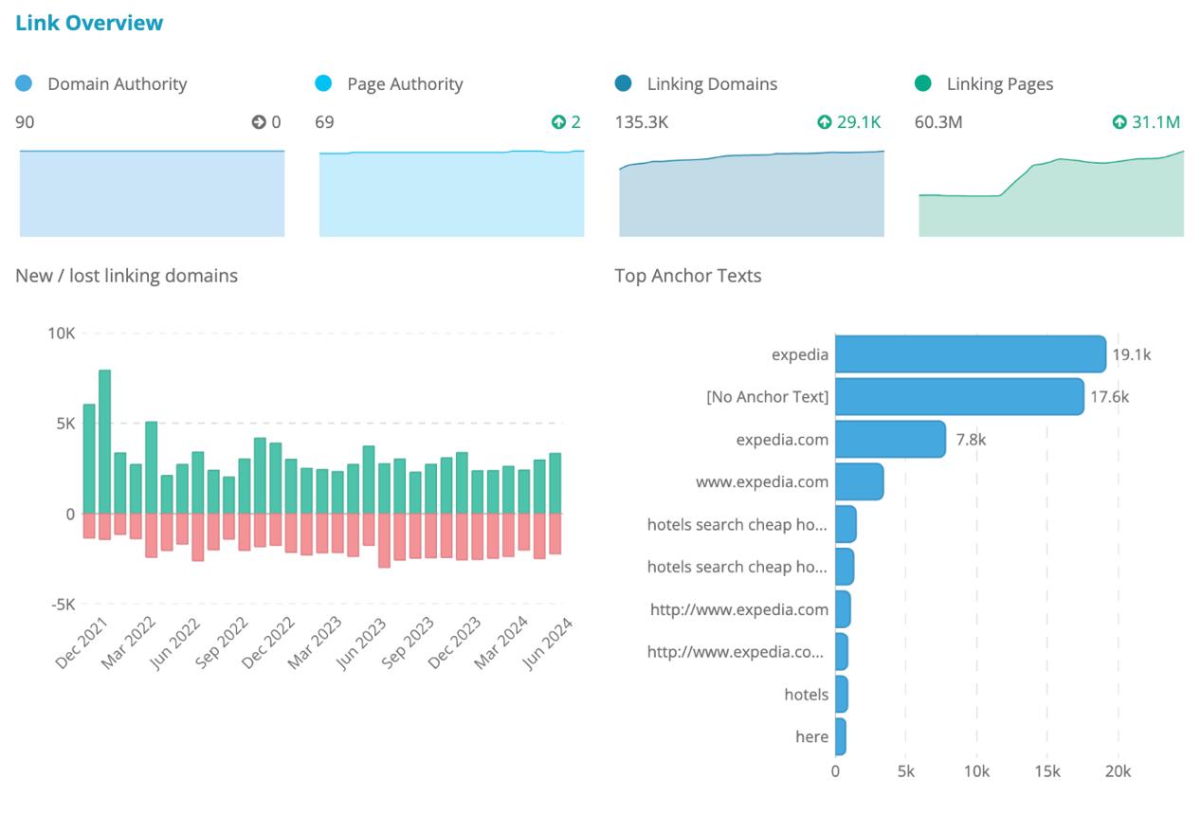The image size is (1201, 815).
Task: Click the Linking Pages legend dot
Action: tap(923, 83)
